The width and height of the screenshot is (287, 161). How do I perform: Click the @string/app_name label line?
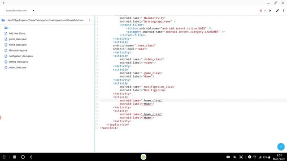pyautogui.click(x=148, y=21)
